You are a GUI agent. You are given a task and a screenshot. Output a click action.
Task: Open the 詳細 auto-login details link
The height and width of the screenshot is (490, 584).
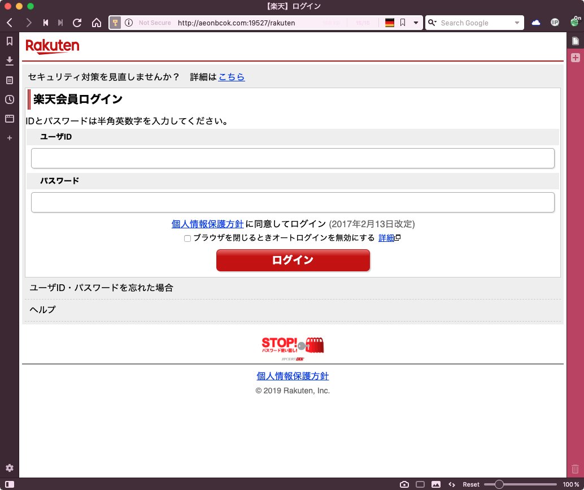tap(386, 238)
